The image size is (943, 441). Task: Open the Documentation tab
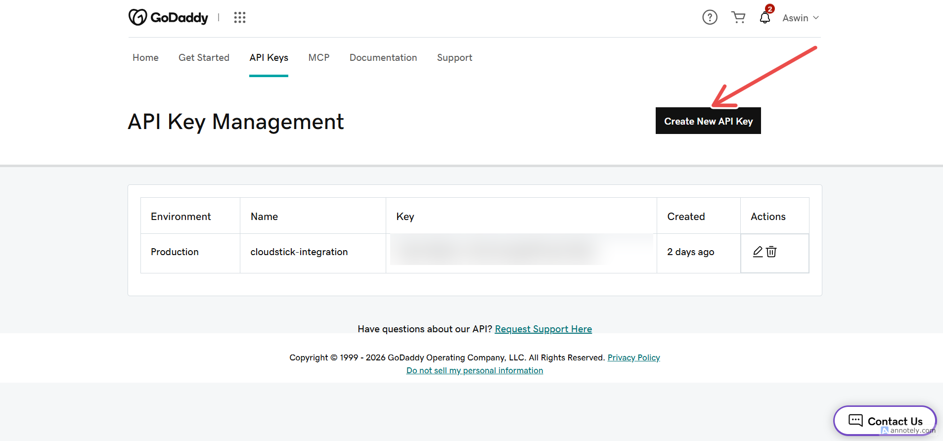[x=383, y=57]
